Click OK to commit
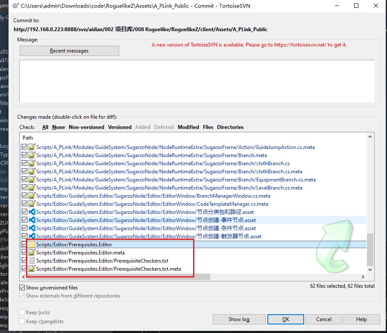 point(286,319)
